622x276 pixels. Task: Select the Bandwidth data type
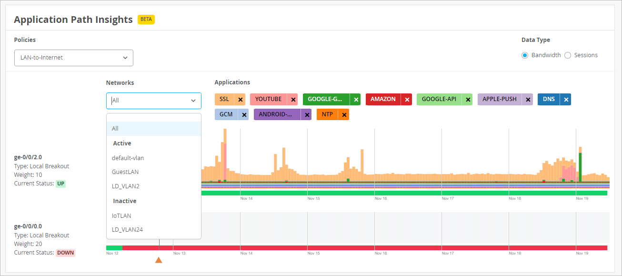tap(525, 55)
